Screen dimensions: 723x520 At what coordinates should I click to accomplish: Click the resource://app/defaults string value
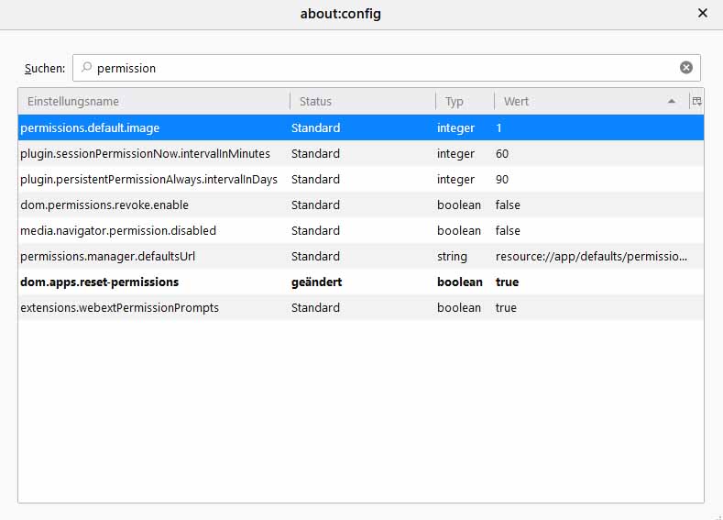coord(591,257)
